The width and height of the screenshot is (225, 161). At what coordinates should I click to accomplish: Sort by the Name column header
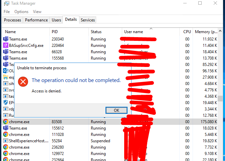pyautogui.click(x=26, y=32)
